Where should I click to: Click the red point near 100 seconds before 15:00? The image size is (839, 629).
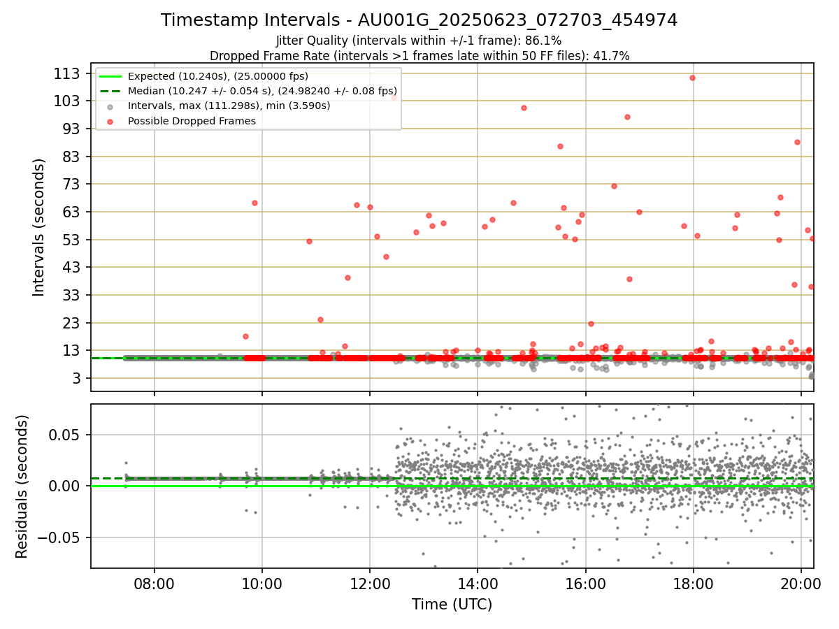point(524,108)
